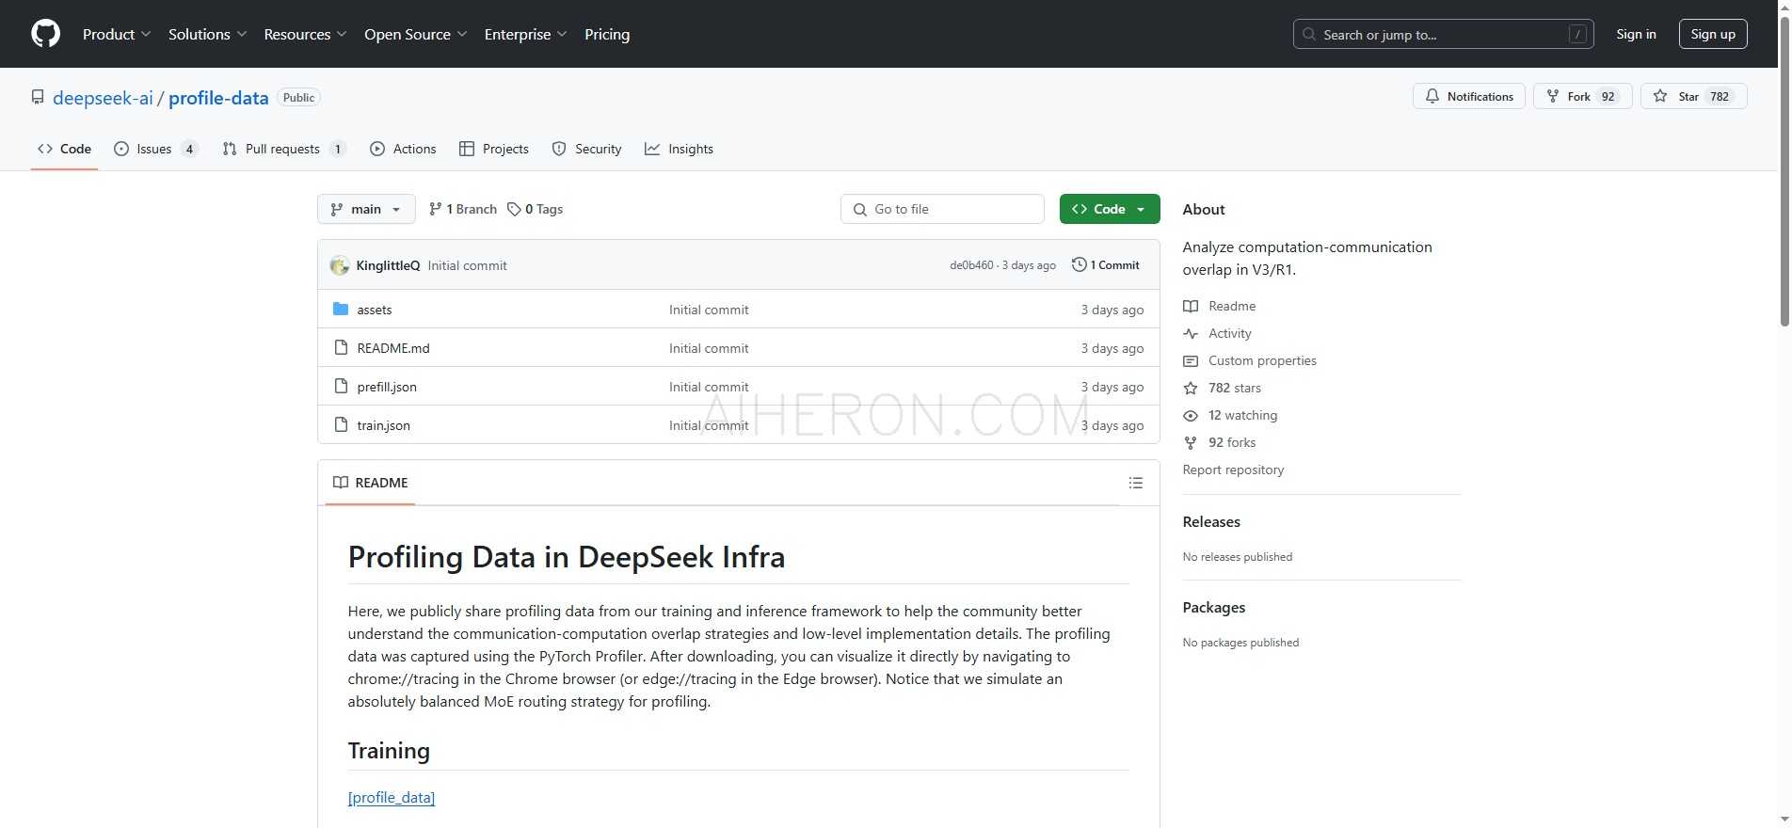Open the README.md file
1792x828 pixels.
click(393, 348)
